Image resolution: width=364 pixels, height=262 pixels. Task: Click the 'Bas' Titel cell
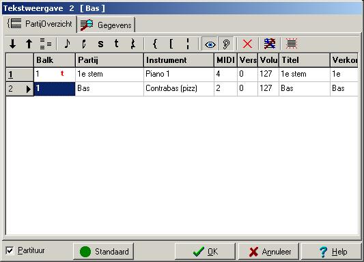click(305, 89)
